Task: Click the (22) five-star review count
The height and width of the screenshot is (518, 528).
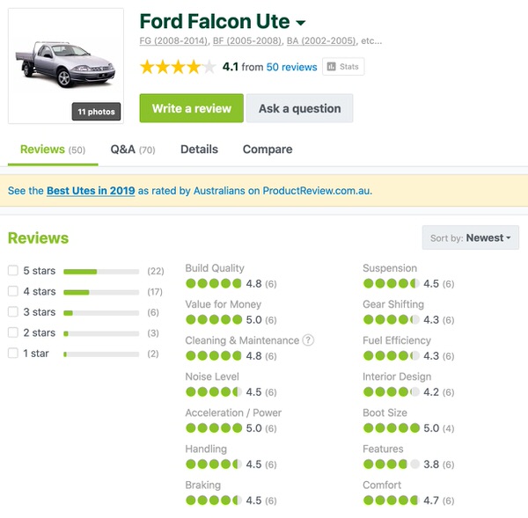Action: [x=156, y=271]
